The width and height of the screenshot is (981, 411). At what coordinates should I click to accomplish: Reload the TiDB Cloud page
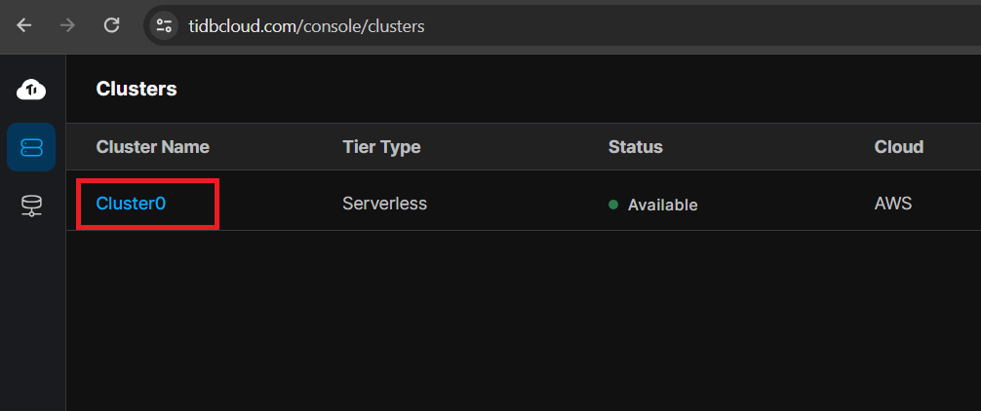(x=111, y=25)
